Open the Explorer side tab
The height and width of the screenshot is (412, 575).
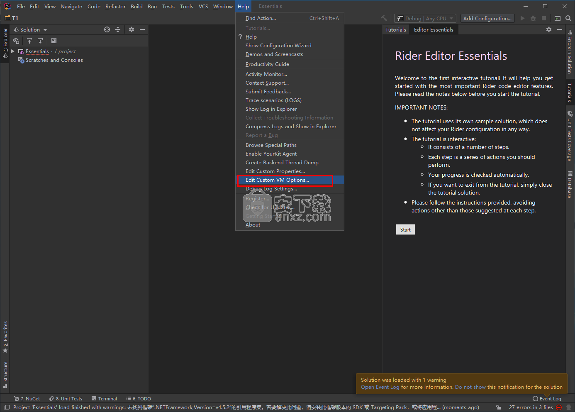(x=5, y=44)
